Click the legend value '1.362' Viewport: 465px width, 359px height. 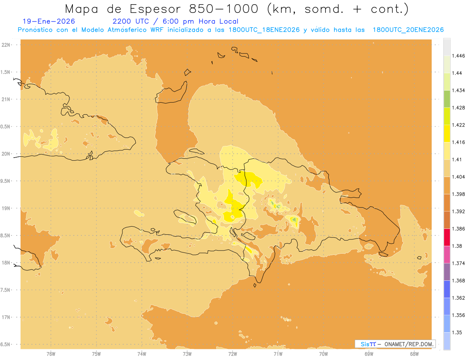click(458, 298)
